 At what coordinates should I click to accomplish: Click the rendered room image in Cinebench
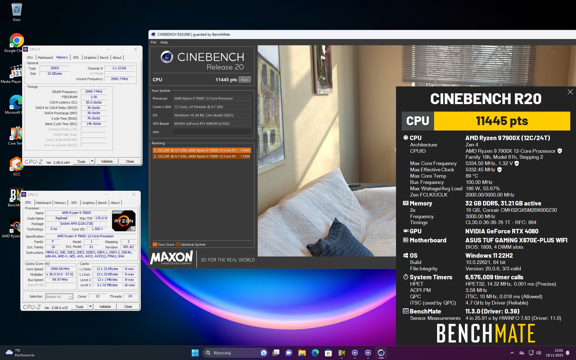(327, 151)
